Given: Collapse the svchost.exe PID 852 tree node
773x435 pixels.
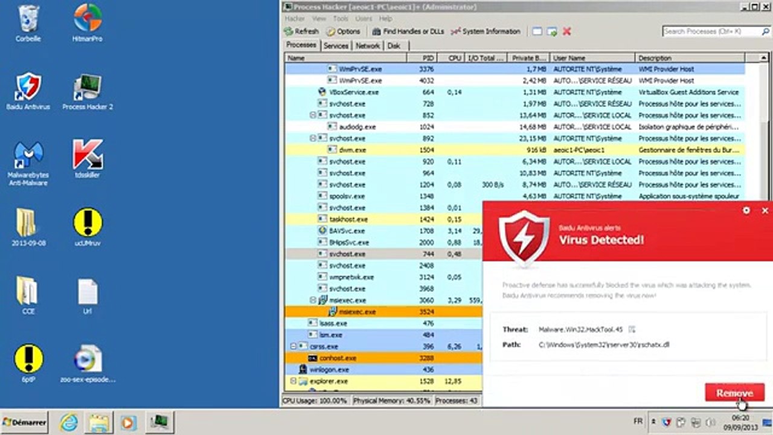Looking at the screenshot, I should coord(313,115).
